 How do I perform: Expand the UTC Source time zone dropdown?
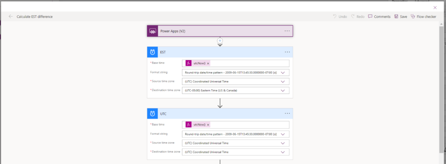(x=283, y=143)
